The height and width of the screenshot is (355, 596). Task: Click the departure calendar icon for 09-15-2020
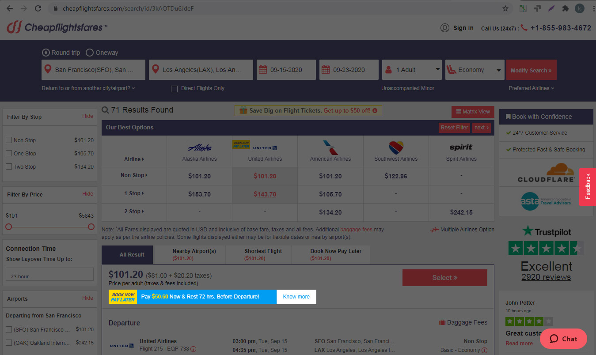263,70
